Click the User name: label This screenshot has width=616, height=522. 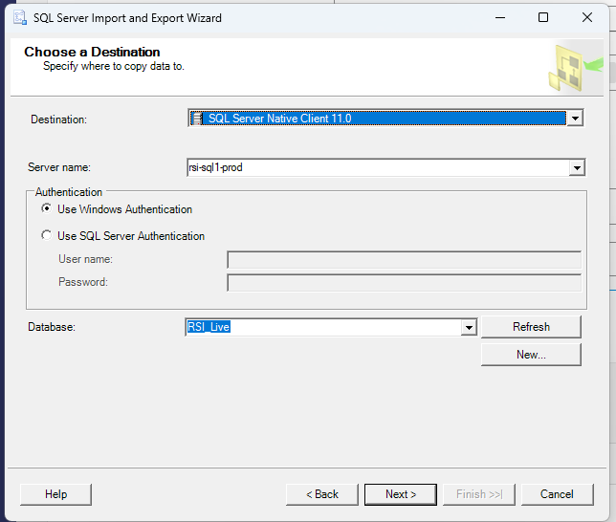pos(86,259)
